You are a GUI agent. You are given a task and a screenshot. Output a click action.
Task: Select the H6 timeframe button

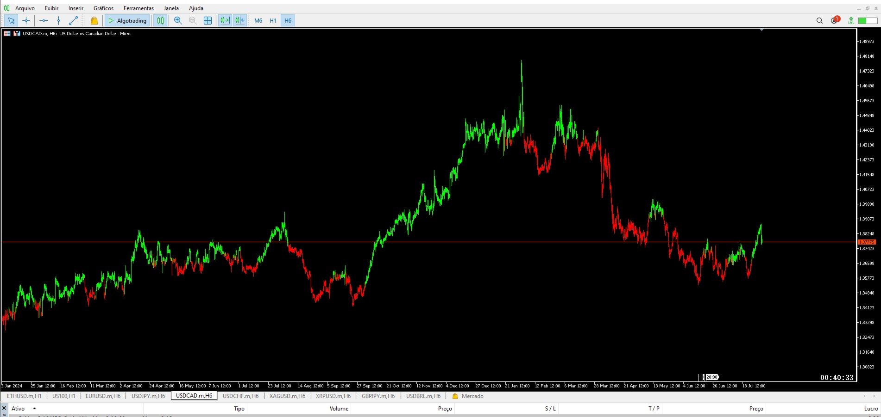(288, 20)
